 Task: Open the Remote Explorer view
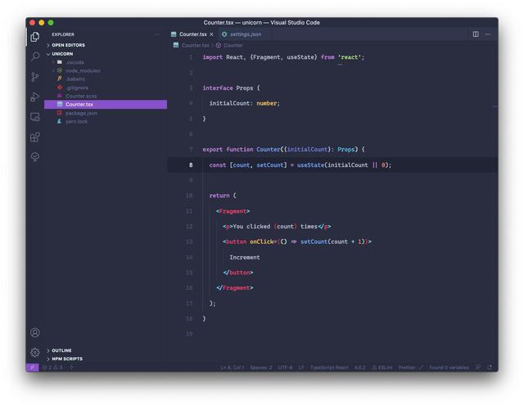34,117
